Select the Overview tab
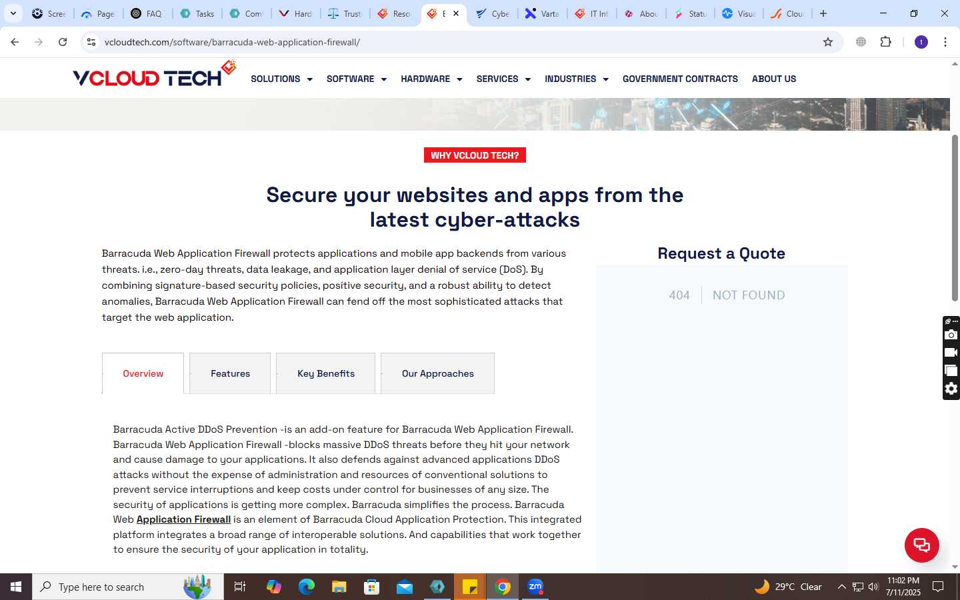The width and height of the screenshot is (960, 600). tap(143, 373)
